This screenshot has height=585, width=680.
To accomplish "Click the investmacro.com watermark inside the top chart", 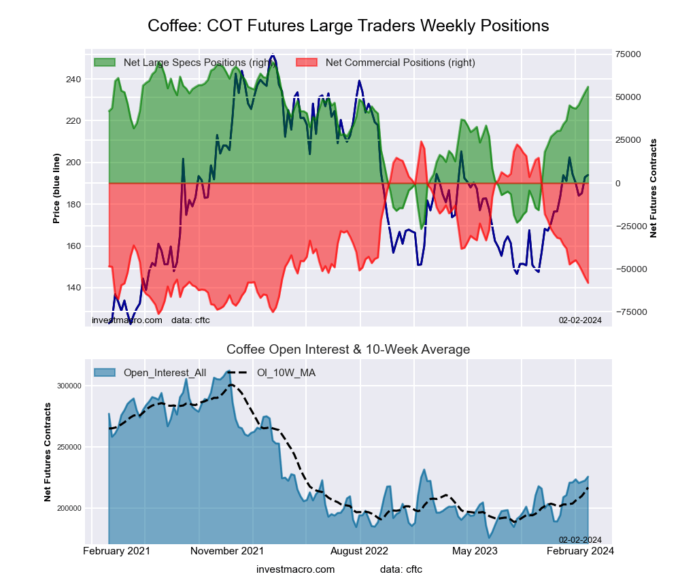I will point(126,320).
